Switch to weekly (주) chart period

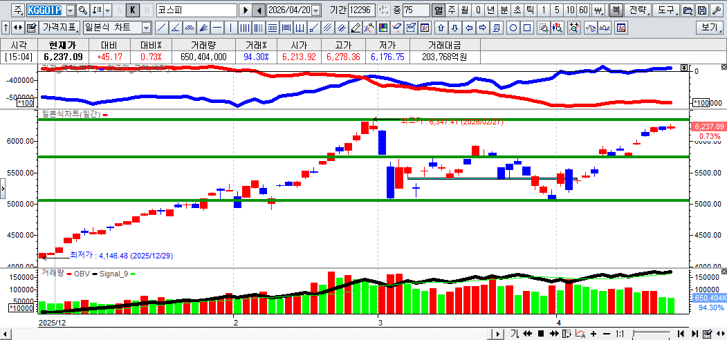[x=452, y=10]
